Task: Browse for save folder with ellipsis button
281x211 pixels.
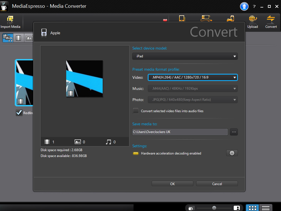Action: click(x=234, y=132)
